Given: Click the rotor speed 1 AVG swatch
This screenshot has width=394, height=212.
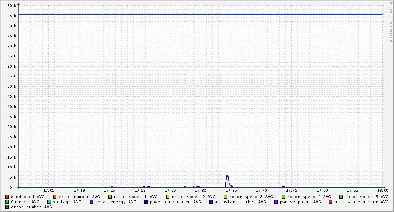Looking at the screenshot, I should tap(110, 197).
